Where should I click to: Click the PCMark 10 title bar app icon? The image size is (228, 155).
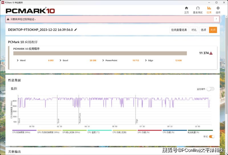(3, 3)
